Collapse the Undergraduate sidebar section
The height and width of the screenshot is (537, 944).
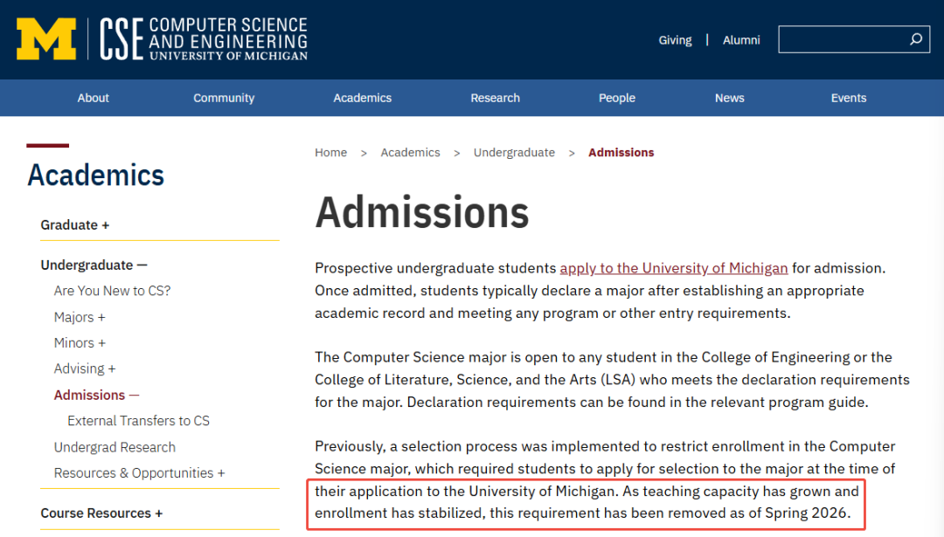click(94, 265)
